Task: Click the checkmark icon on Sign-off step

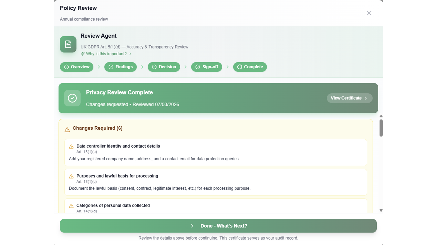Action: click(198, 67)
